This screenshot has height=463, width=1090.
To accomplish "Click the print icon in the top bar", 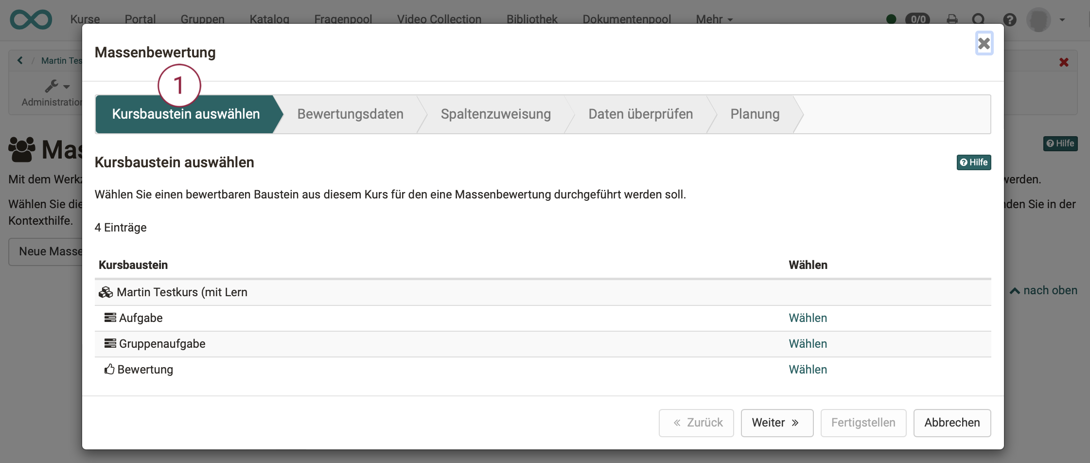I will (x=952, y=19).
